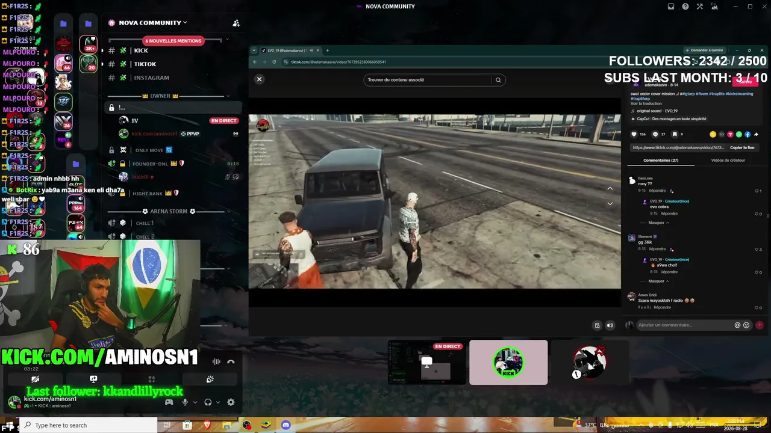The height and width of the screenshot is (433, 771).
Task: Open the server icon with 20 badge
Action: tap(88, 63)
